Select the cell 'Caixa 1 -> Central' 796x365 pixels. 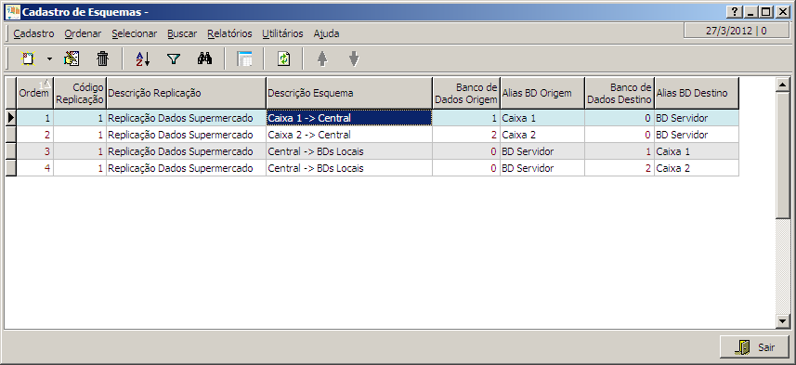point(349,118)
